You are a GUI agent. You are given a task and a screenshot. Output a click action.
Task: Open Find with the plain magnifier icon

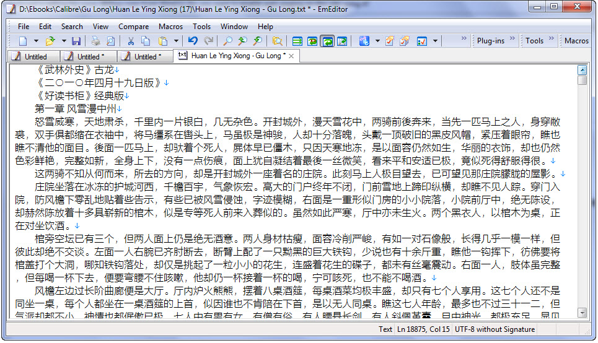(x=227, y=41)
